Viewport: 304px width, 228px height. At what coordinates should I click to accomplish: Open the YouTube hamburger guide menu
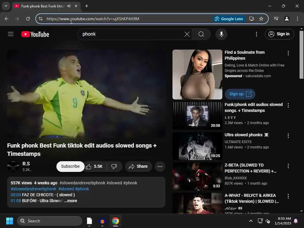pyautogui.click(x=11, y=34)
